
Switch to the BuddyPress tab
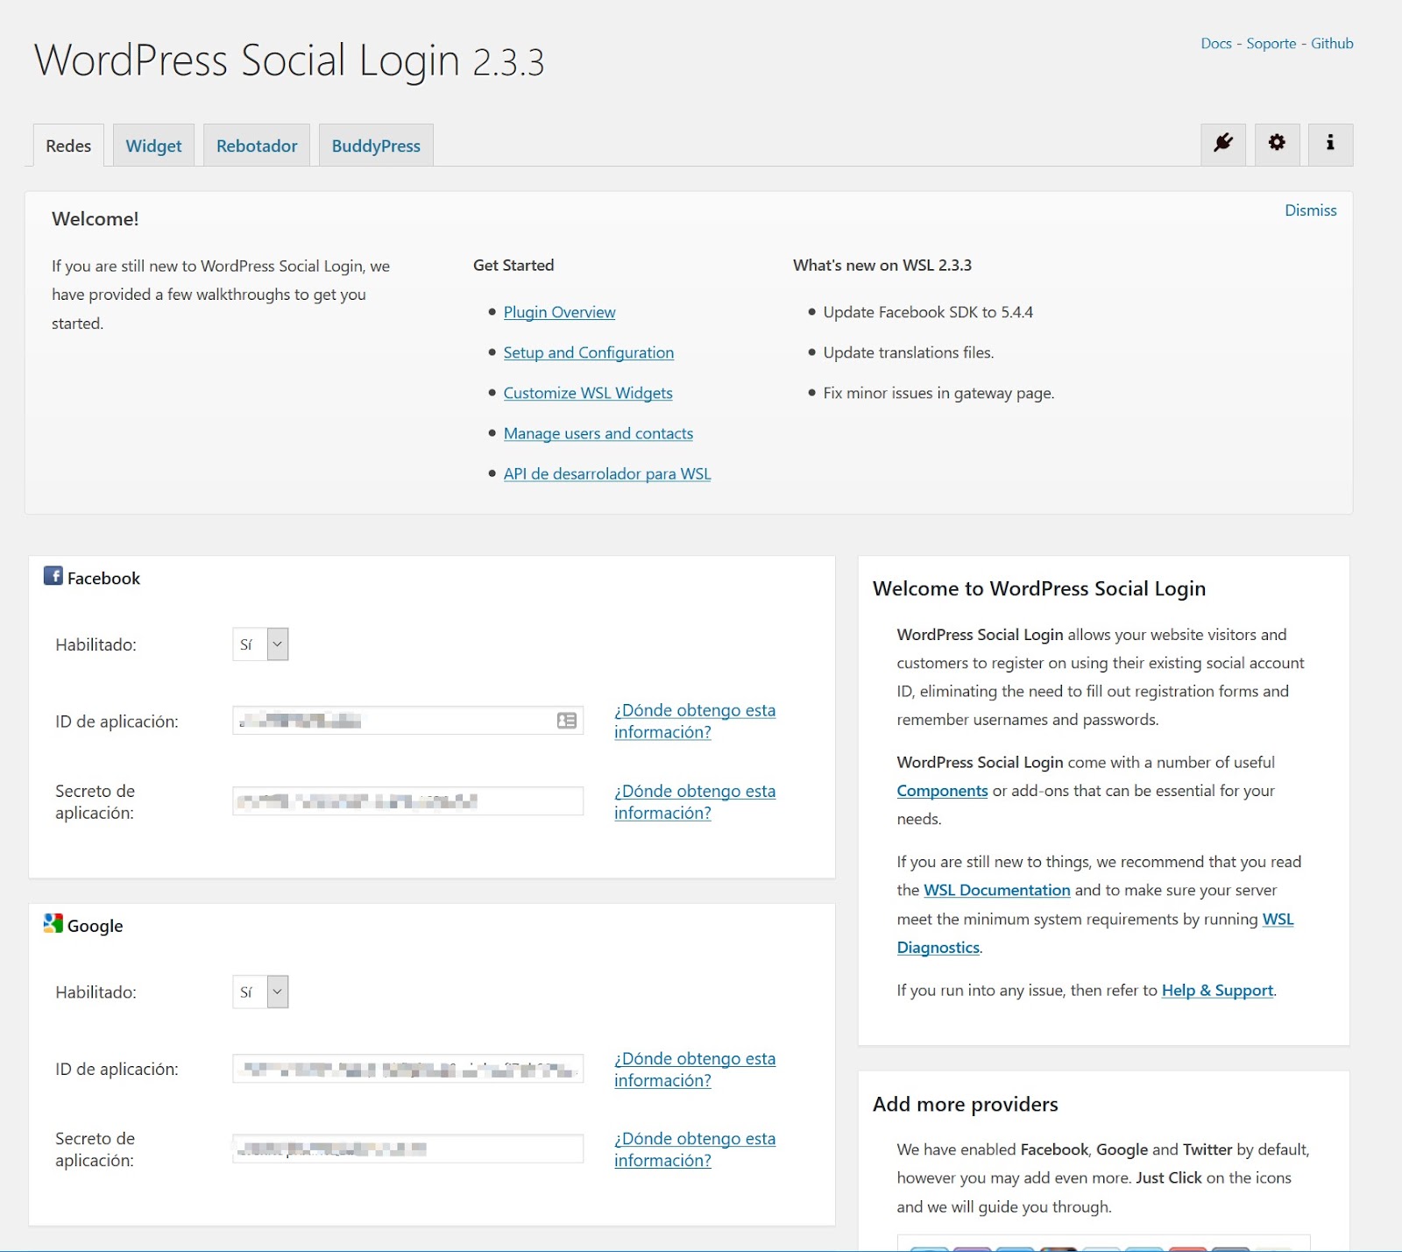pyautogui.click(x=376, y=146)
